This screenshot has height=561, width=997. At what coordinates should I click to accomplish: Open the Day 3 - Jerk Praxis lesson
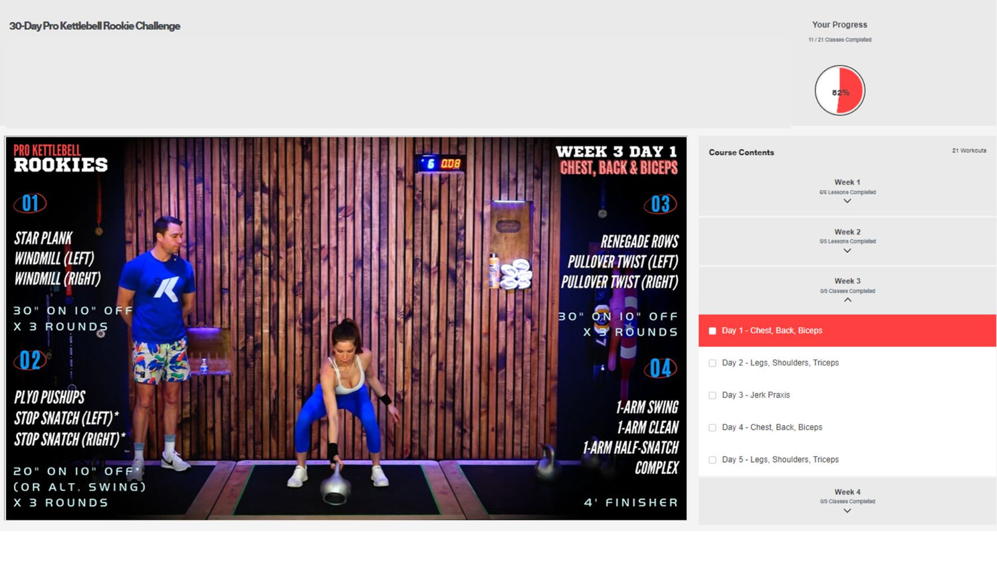[x=756, y=395]
